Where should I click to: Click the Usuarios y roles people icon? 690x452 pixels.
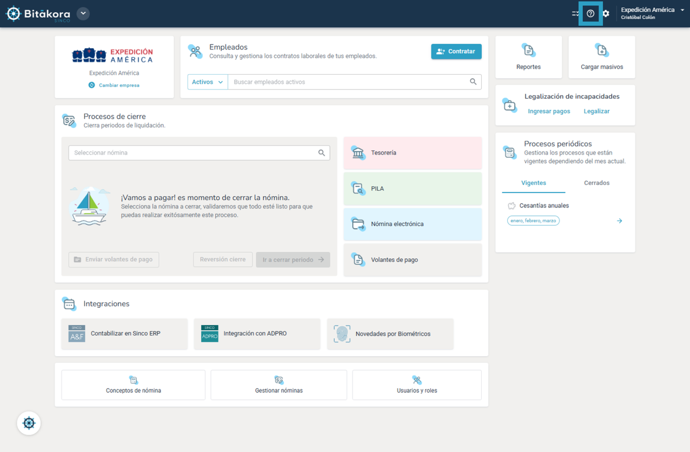[x=417, y=380]
